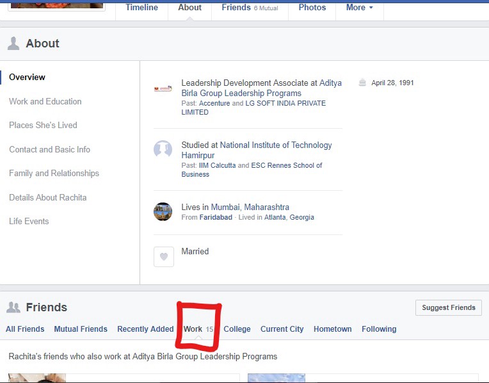The width and height of the screenshot is (489, 383).
Task: Click the April 28, 1991 birth date
Action: tap(392, 83)
